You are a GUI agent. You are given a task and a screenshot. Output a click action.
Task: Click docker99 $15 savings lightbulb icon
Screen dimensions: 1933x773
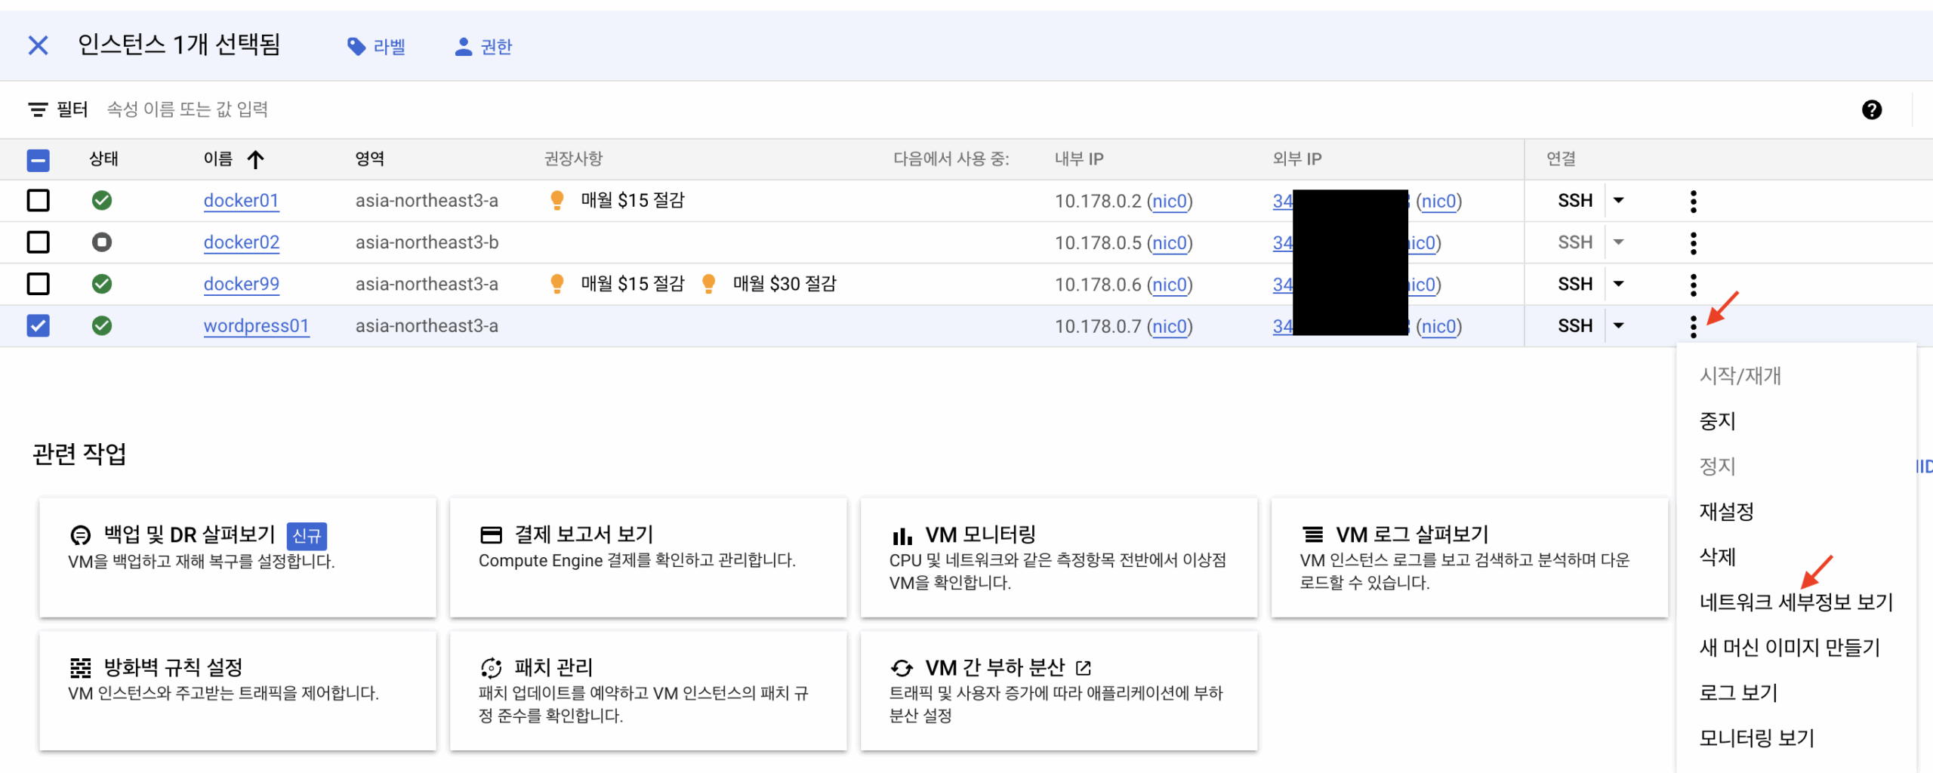click(x=557, y=283)
